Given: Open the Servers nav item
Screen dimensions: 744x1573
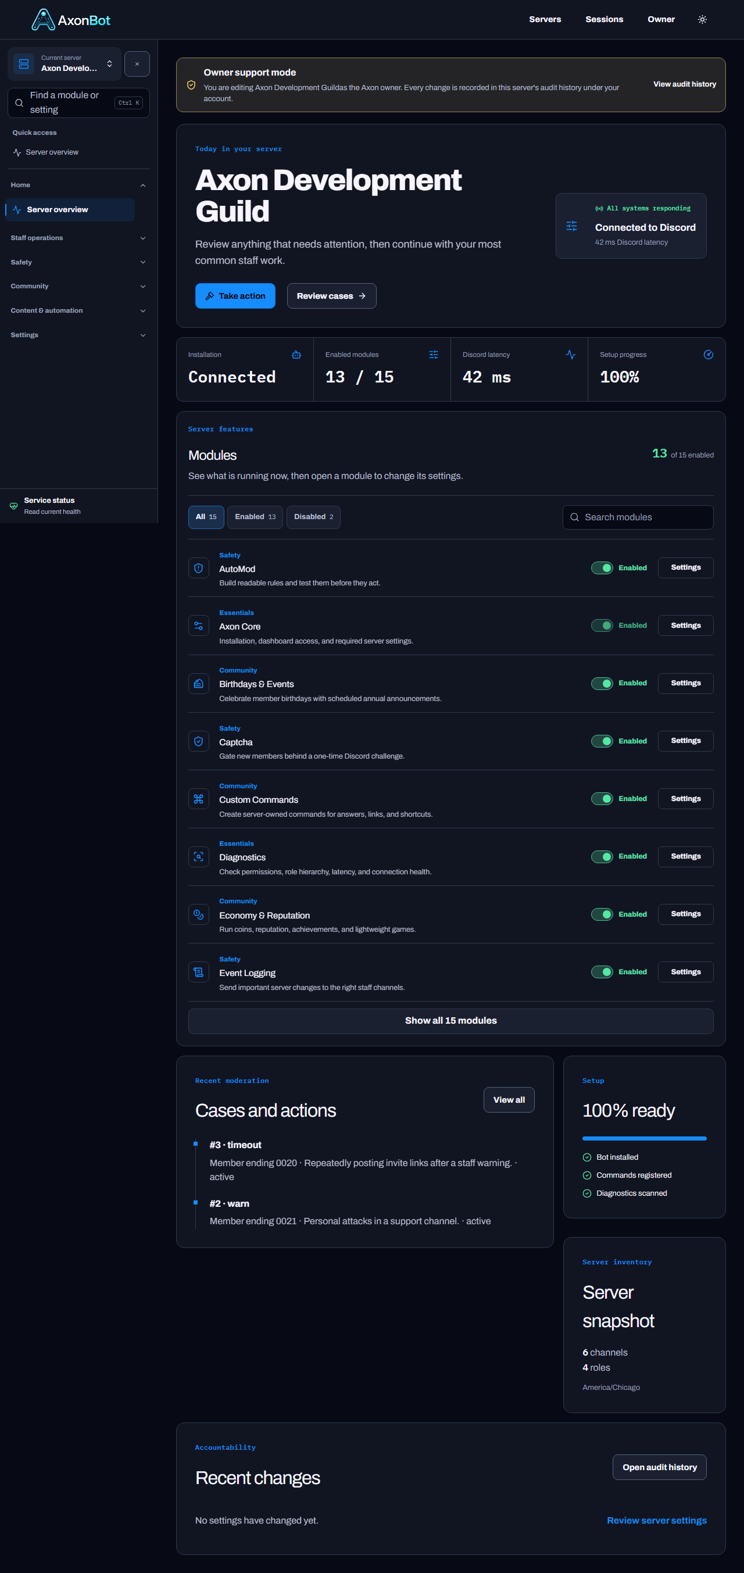Looking at the screenshot, I should (x=545, y=20).
